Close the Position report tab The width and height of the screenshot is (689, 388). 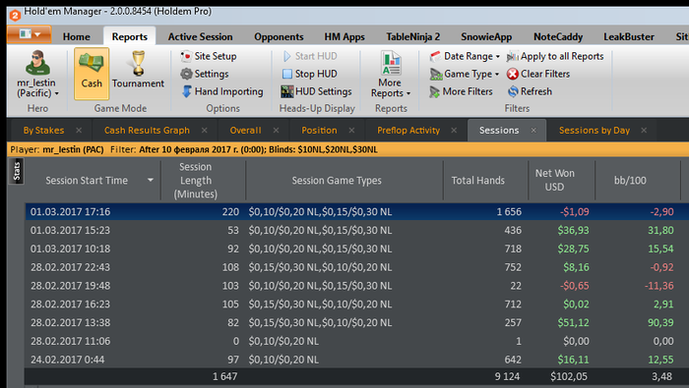pos(351,131)
